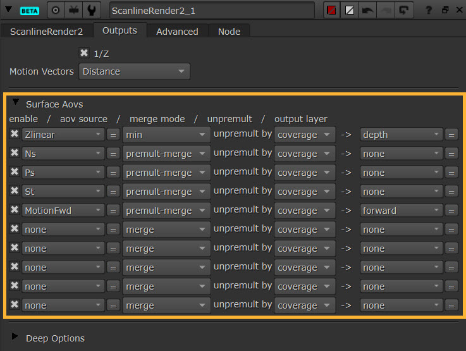The width and height of the screenshot is (466, 351).
Task: Open the Motion Vectors Distance dropdown
Action: (135, 71)
